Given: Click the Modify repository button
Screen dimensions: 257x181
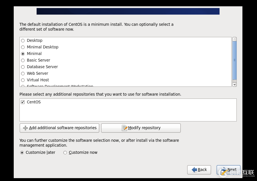Looking at the screenshot, I should [x=141, y=128].
